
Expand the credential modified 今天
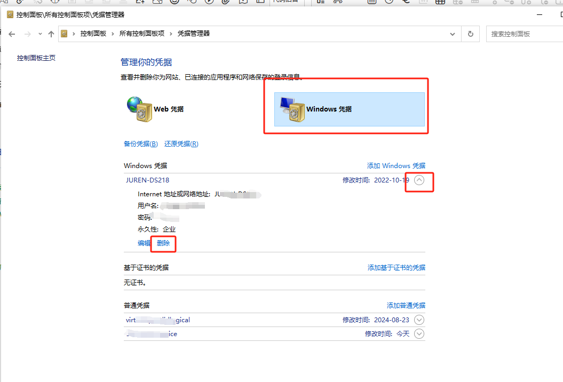point(419,334)
